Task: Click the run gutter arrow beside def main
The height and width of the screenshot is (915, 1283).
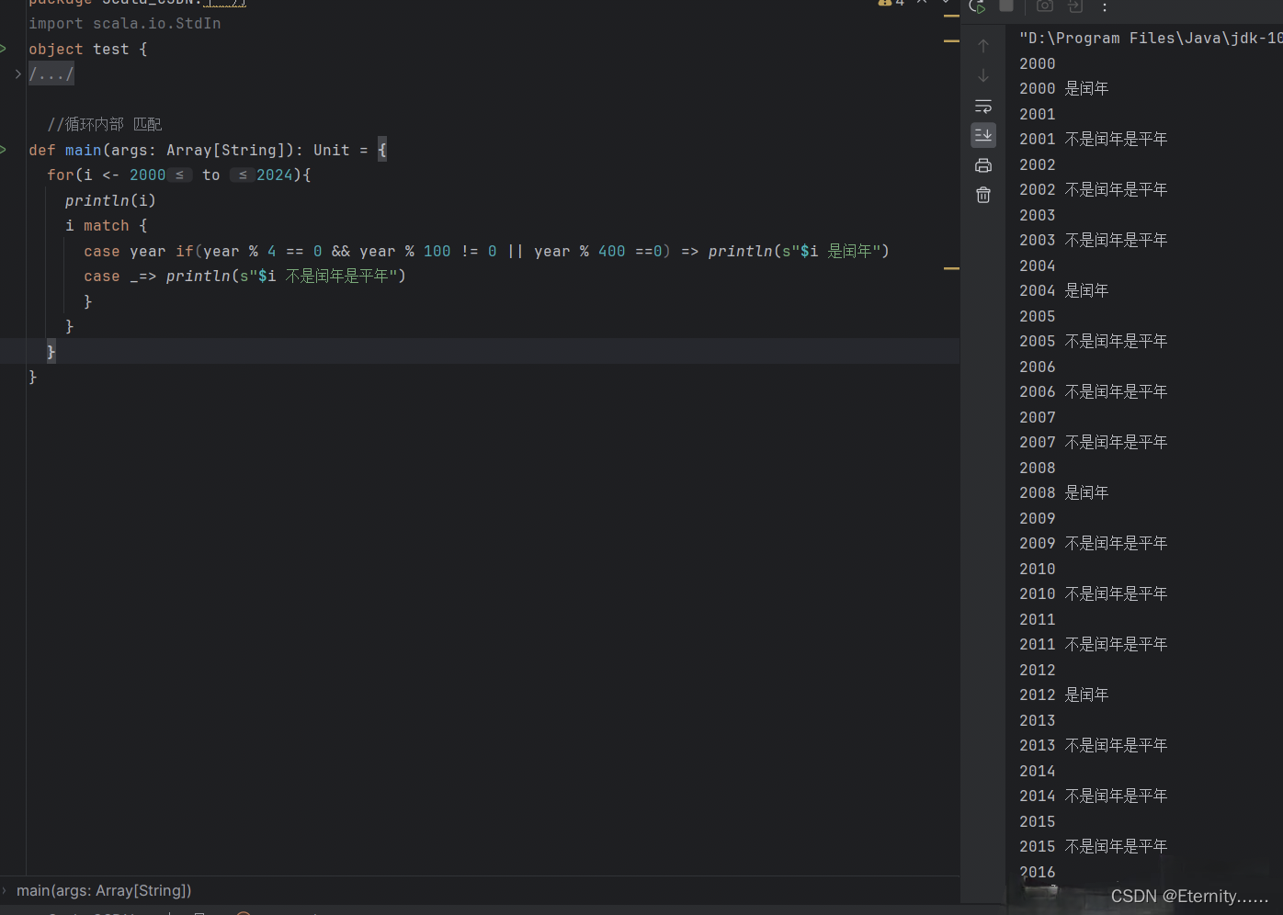Action: [x=4, y=150]
